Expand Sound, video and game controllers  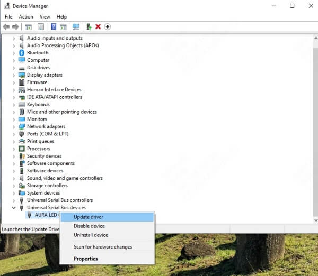(14, 178)
